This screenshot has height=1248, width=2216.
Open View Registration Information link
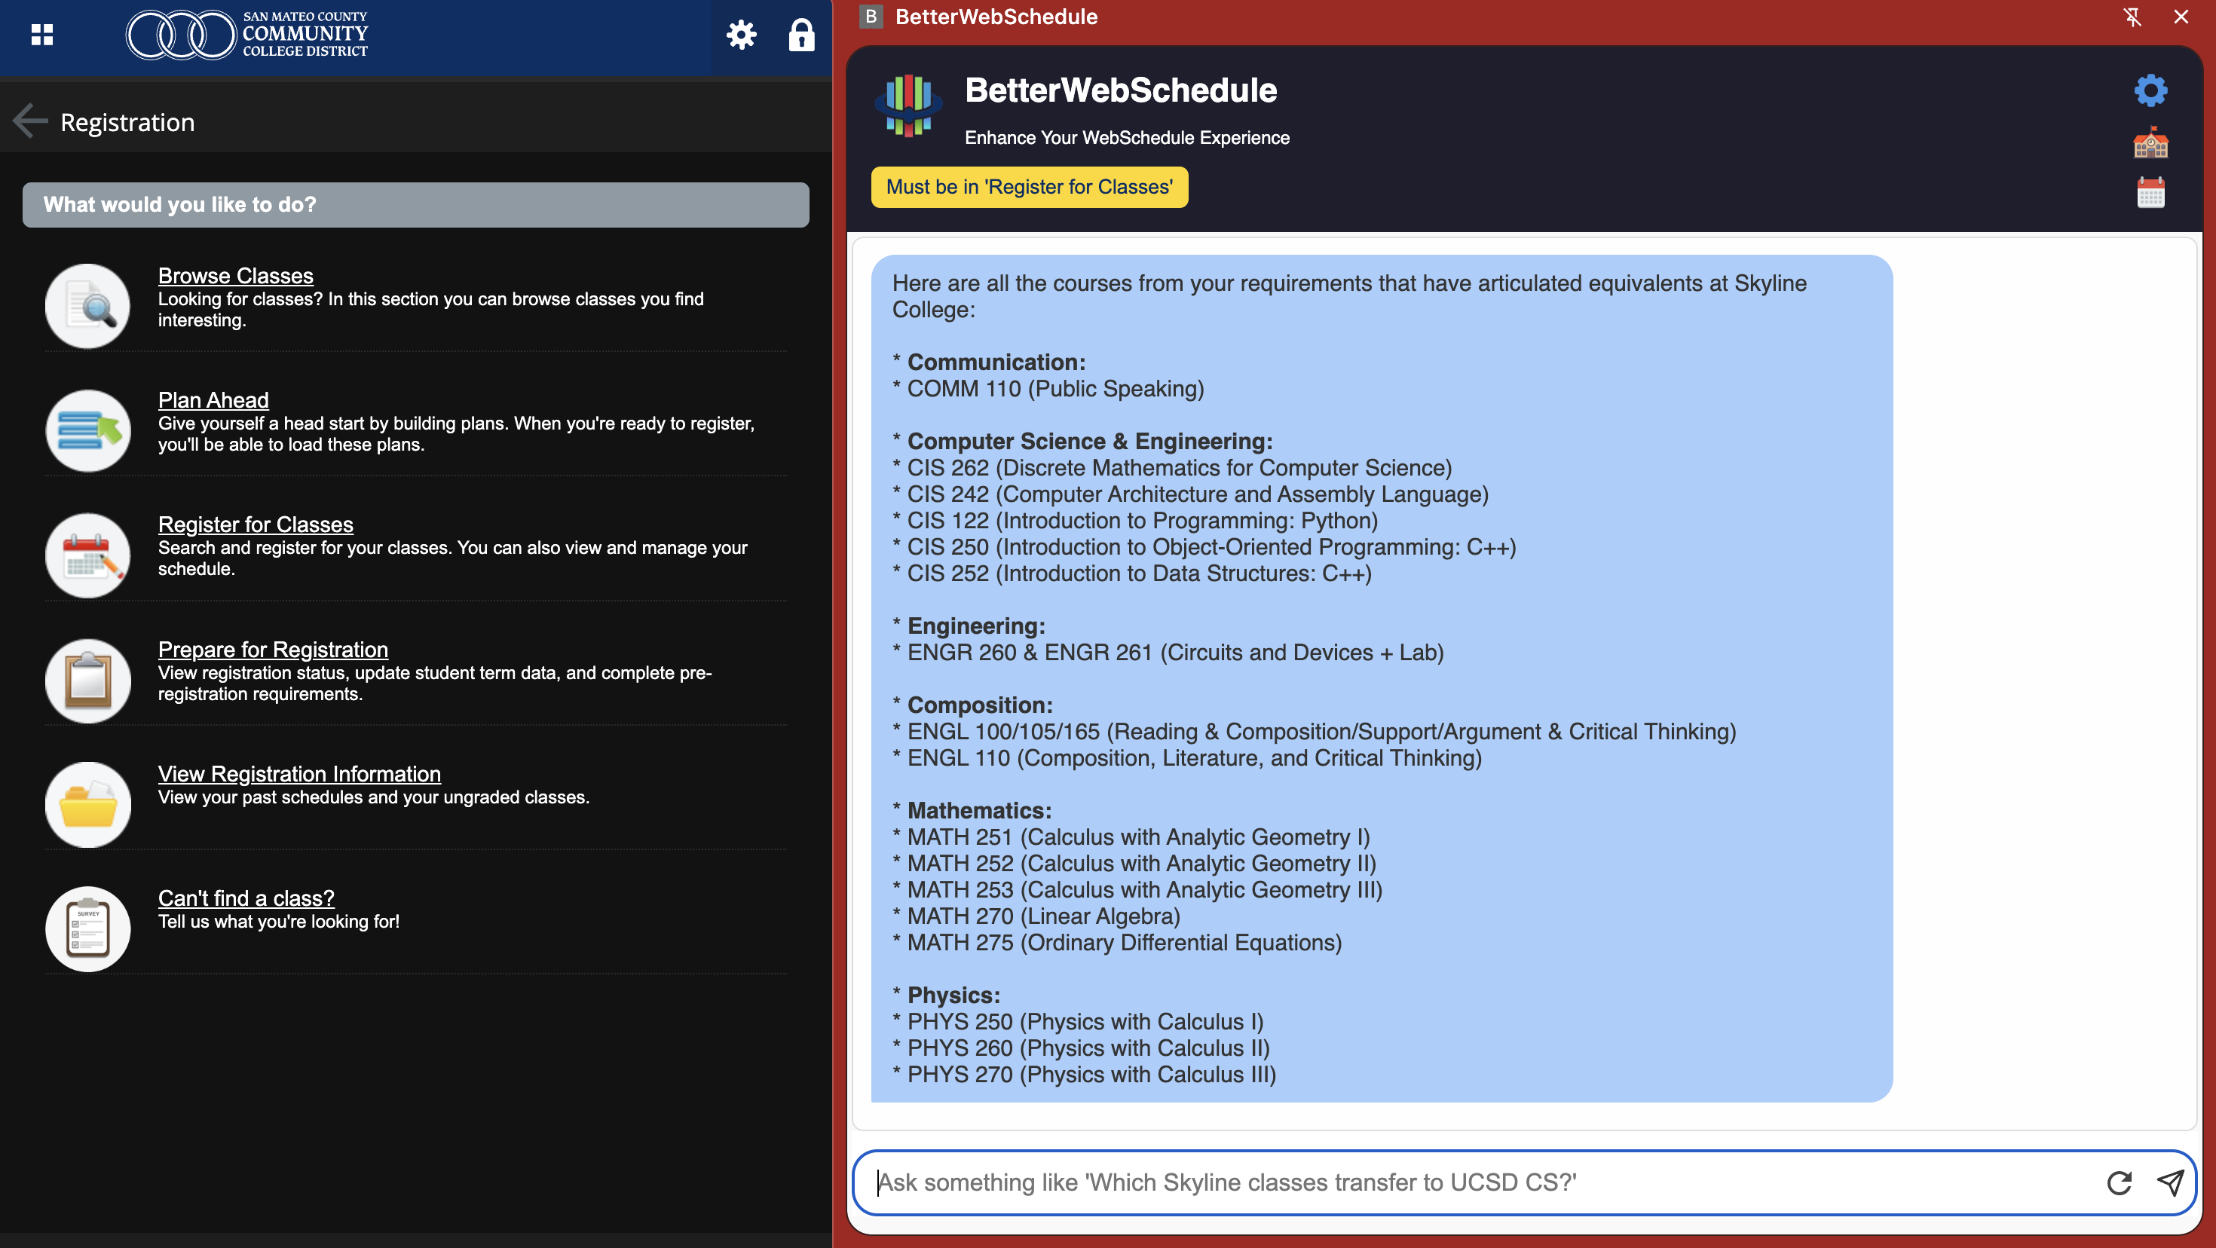[298, 773]
